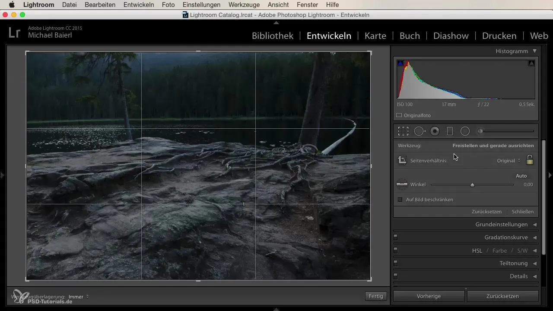Click the Crop Frame tool icon beside Seitenverhältnis
The image size is (553, 311).
(x=402, y=160)
